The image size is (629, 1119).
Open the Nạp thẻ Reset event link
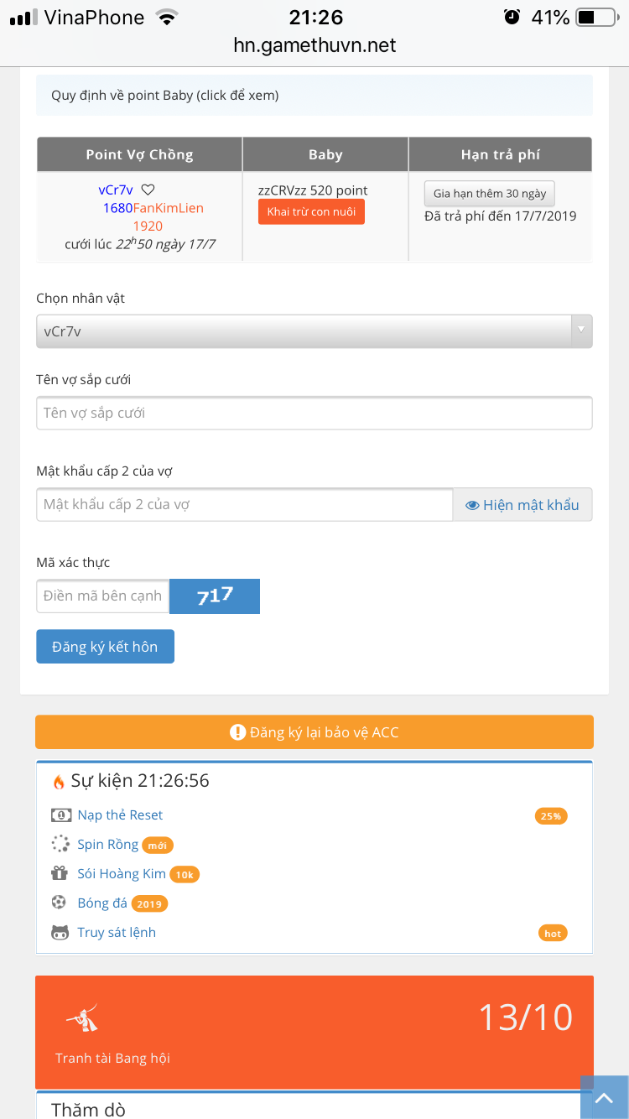[x=120, y=815]
